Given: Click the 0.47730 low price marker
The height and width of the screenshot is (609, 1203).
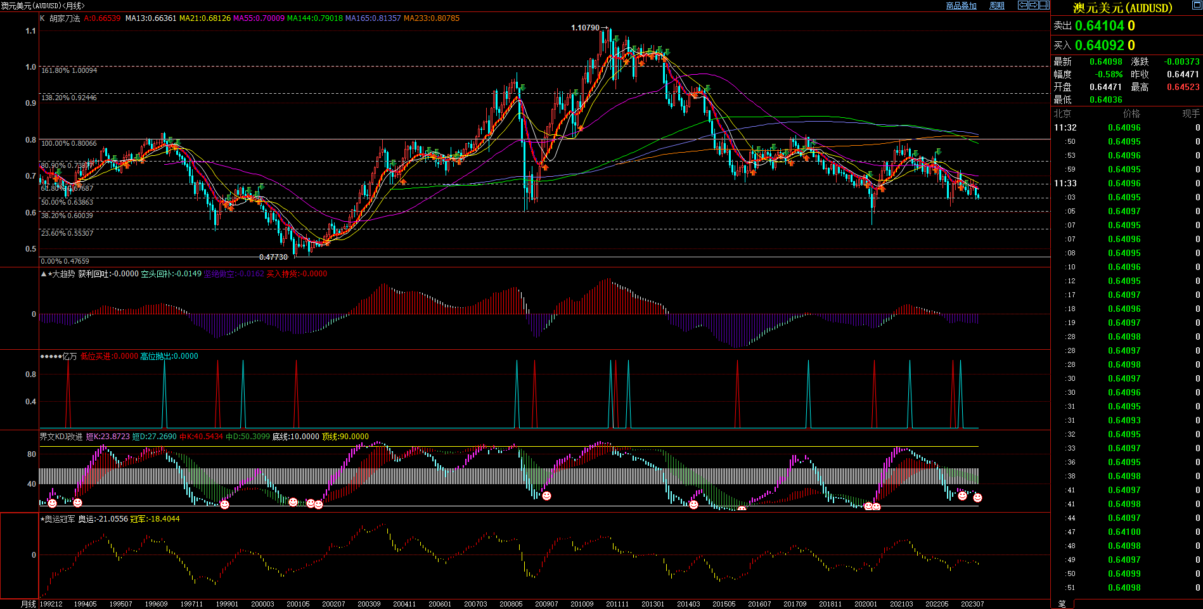Looking at the screenshot, I should coord(274,257).
